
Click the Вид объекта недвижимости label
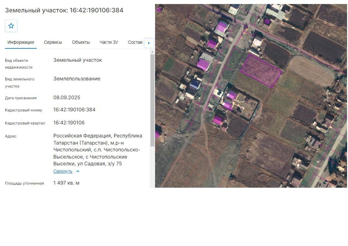coord(19,64)
